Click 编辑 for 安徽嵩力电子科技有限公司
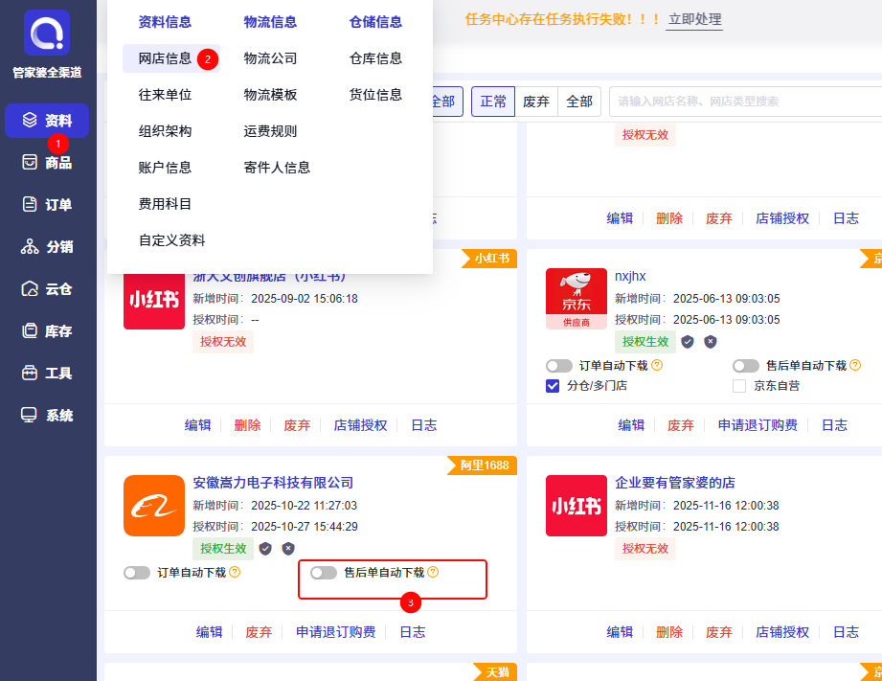This screenshot has width=882, height=681. point(210,632)
